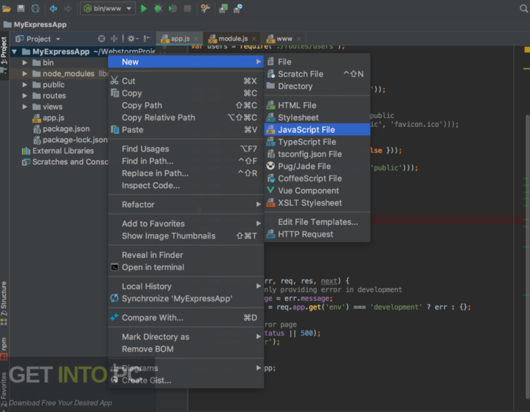Collapse the MyExpressApp root folder
Image resolution: width=530 pixels, height=412 pixels.
(14, 52)
